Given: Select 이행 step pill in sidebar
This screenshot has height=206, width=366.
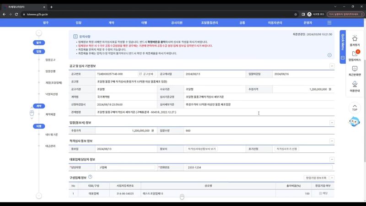Looking at the screenshot, I should pos(39,126).
